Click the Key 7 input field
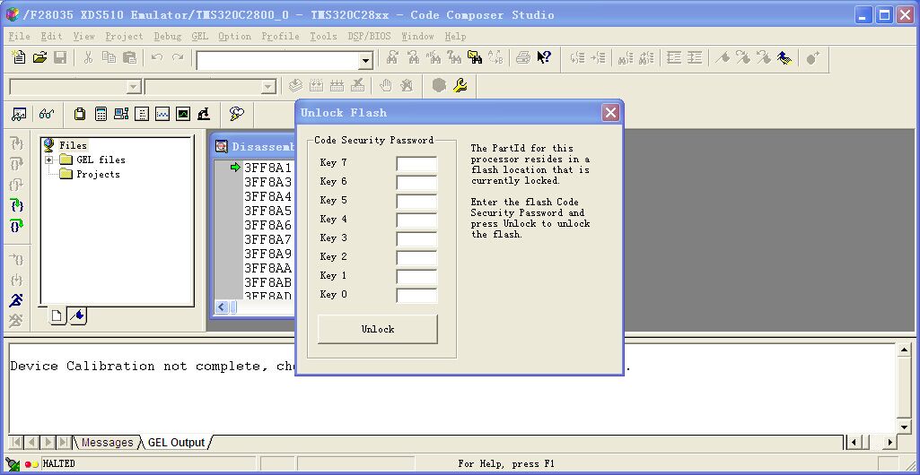 coord(416,164)
